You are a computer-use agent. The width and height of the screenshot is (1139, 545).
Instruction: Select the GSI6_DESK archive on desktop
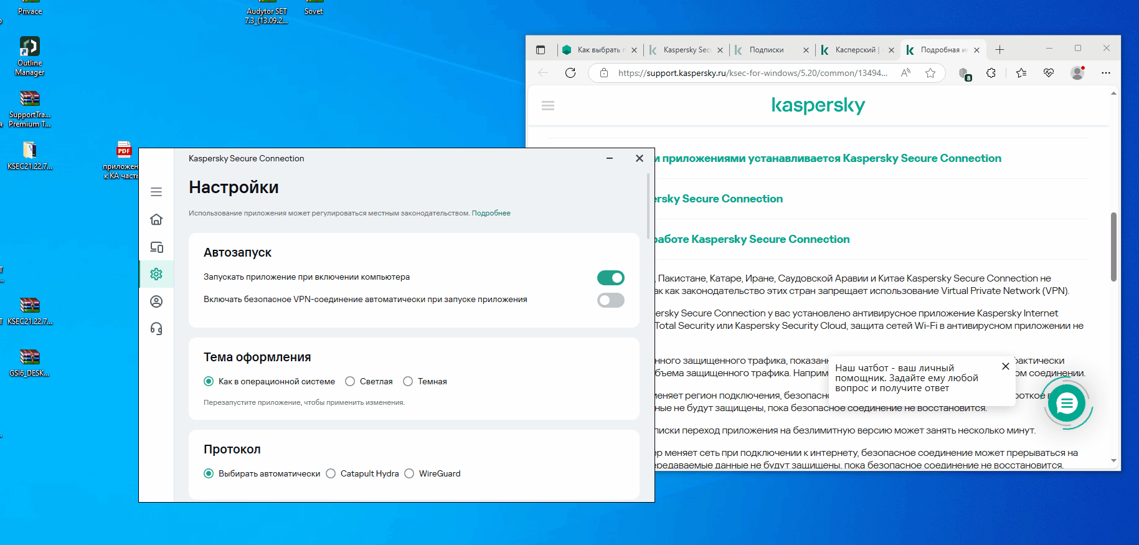coord(30,363)
